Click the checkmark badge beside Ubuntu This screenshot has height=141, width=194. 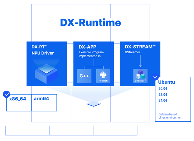point(155,77)
